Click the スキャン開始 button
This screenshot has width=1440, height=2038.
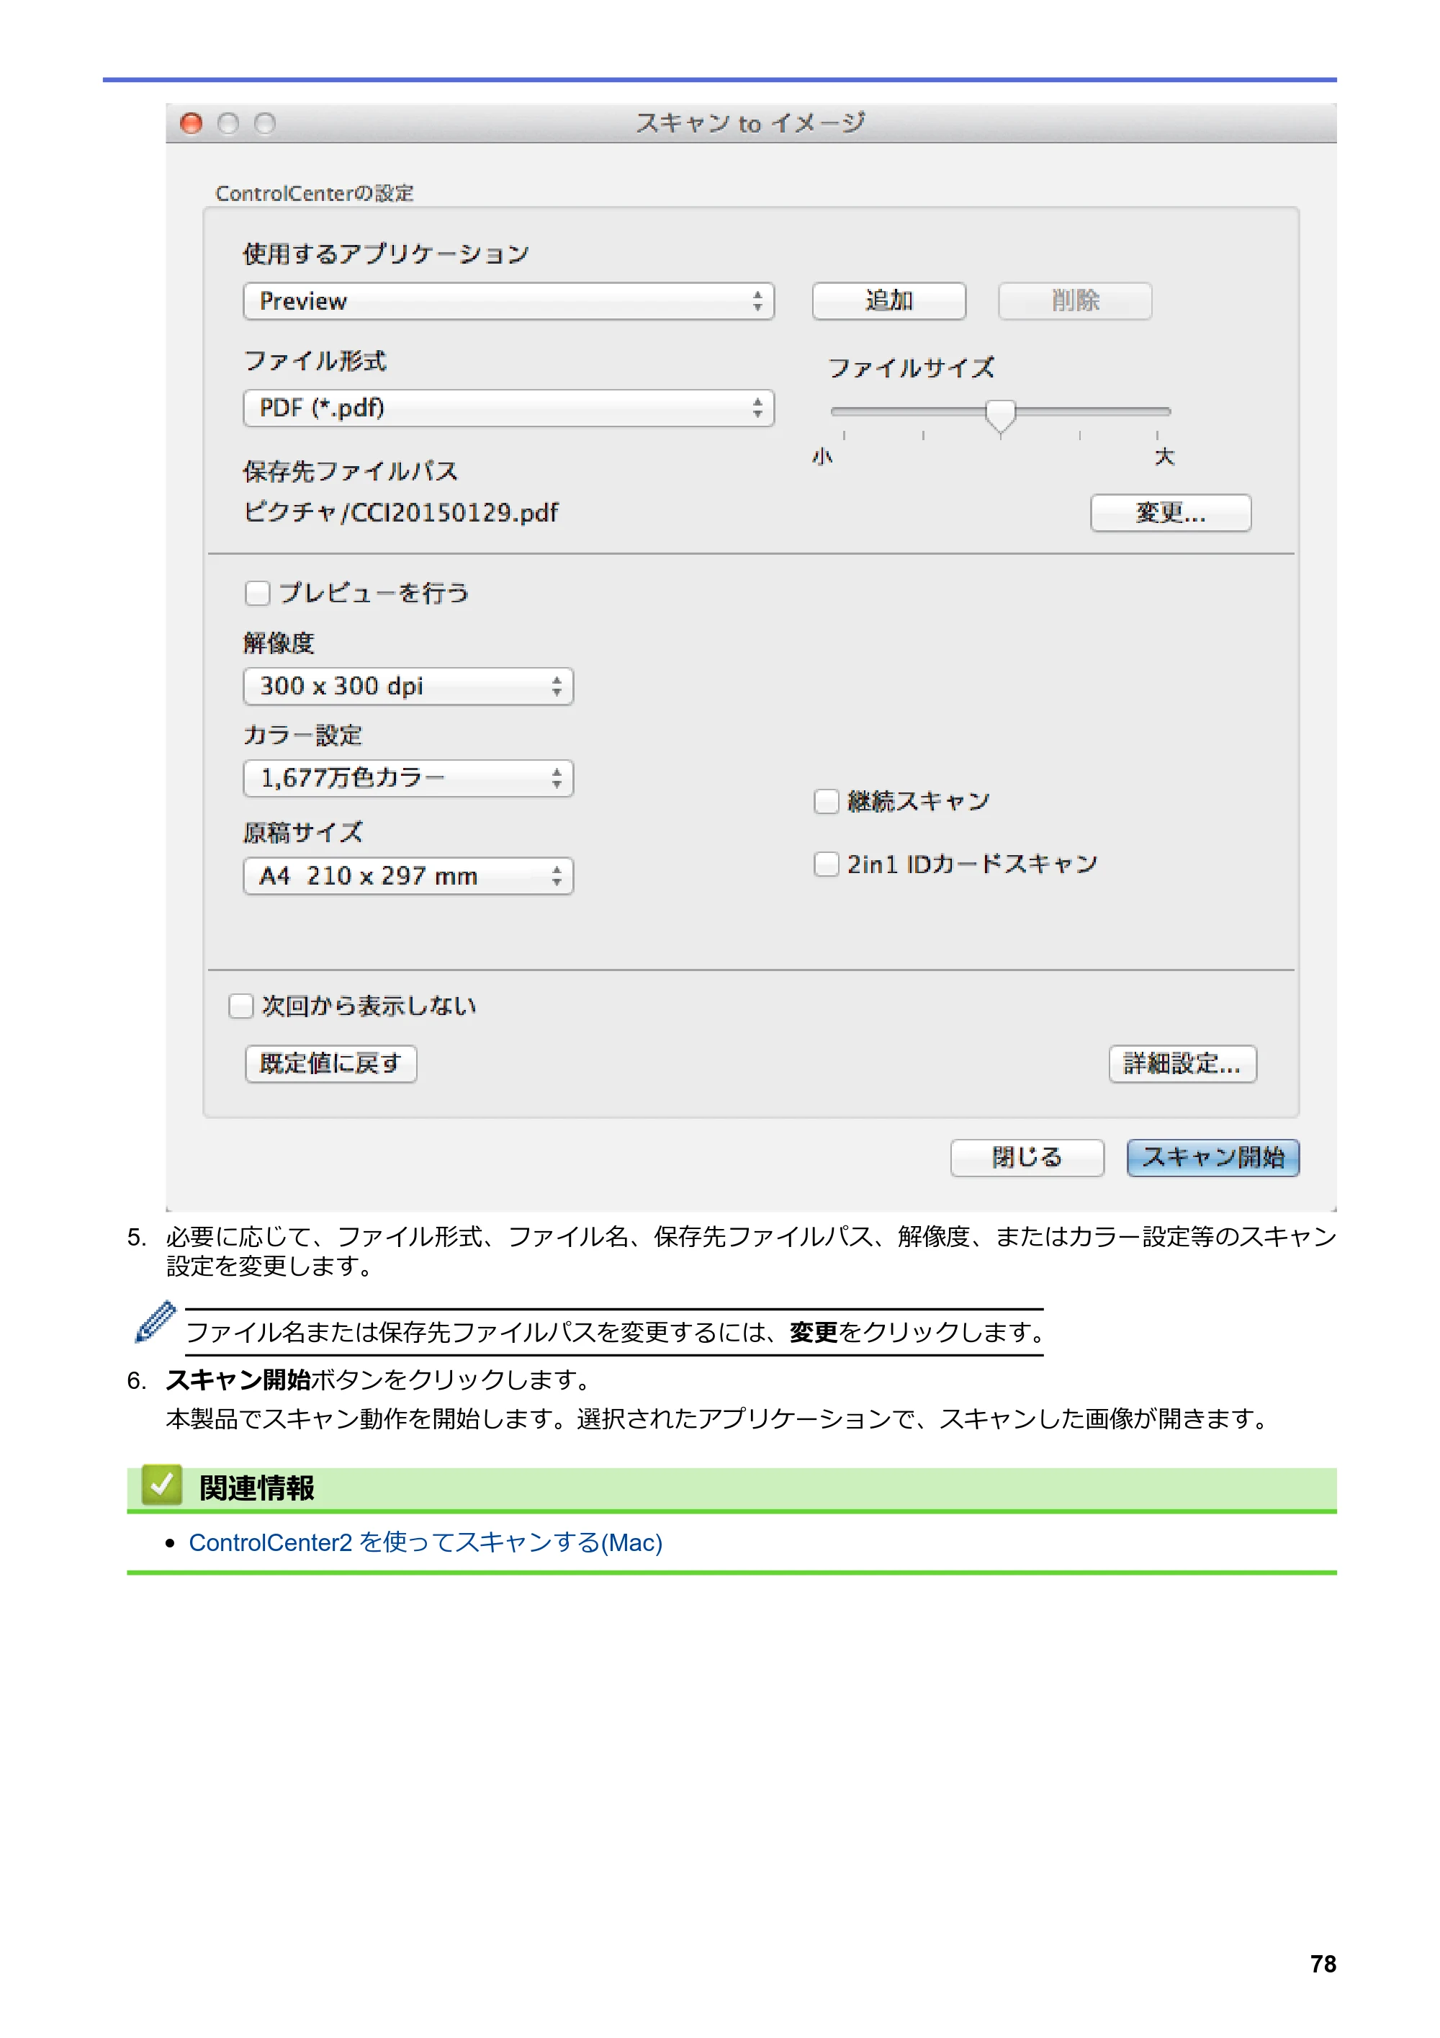coord(1213,1158)
